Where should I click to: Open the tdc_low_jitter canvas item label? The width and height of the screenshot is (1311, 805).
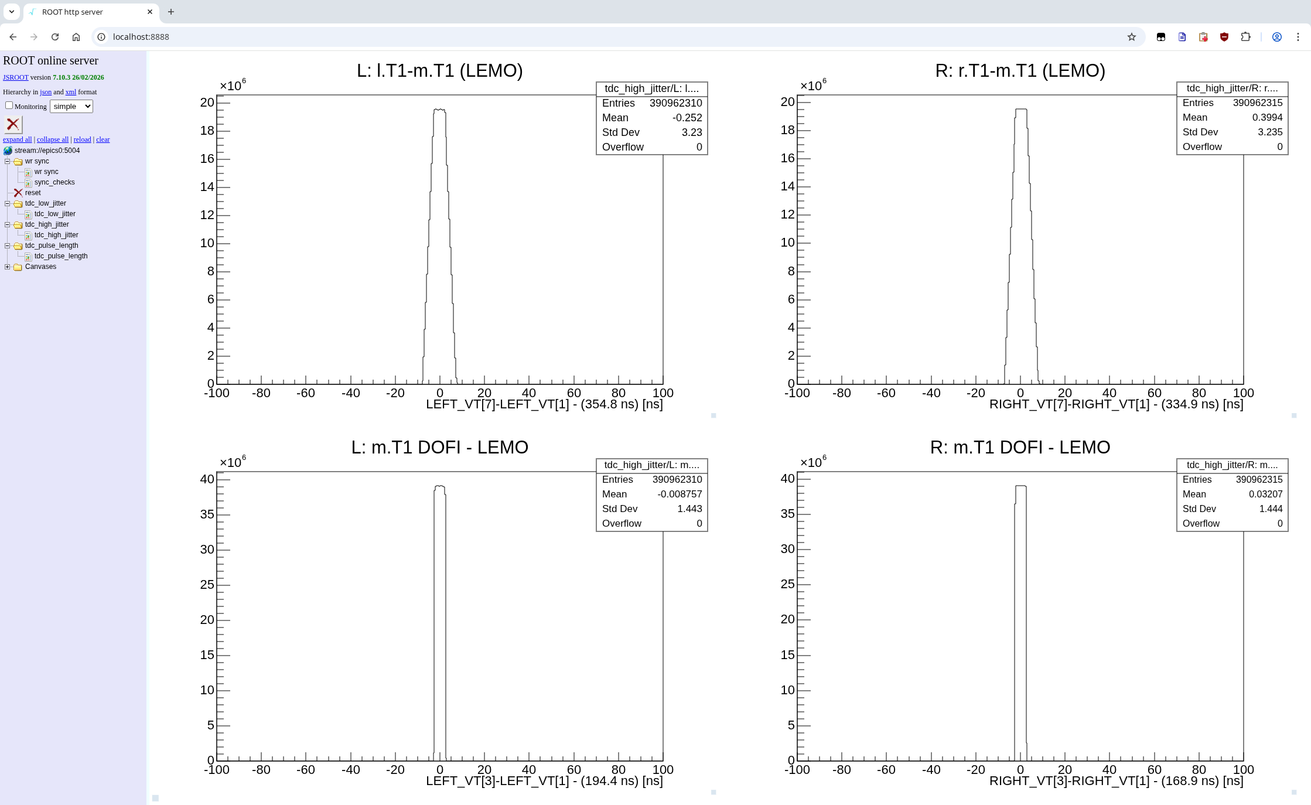(x=55, y=214)
